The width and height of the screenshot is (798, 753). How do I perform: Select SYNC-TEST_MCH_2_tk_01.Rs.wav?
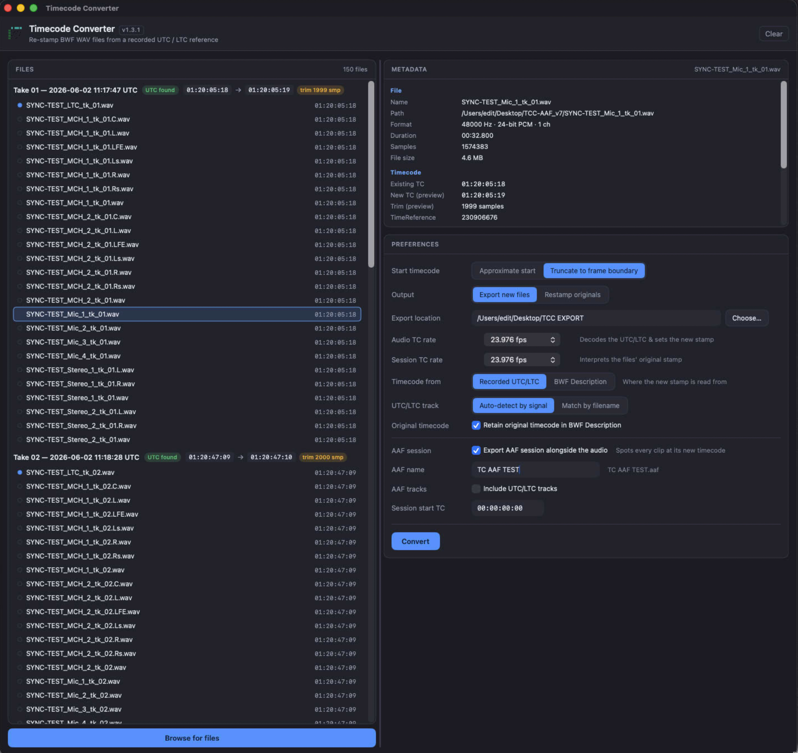pyautogui.click(x=187, y=286)
